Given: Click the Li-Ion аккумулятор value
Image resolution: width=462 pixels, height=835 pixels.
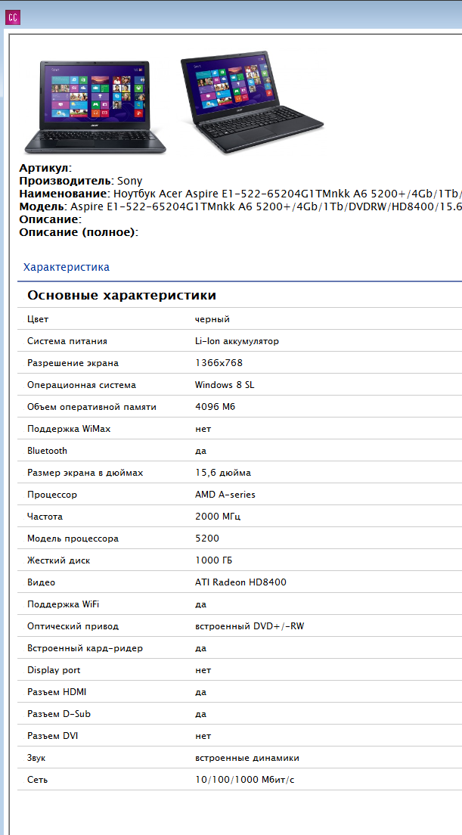Looking at the screenshot, I should click(x=237, y=341).
